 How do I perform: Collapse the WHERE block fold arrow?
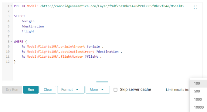pyautogui.click(x=11, y=42)
